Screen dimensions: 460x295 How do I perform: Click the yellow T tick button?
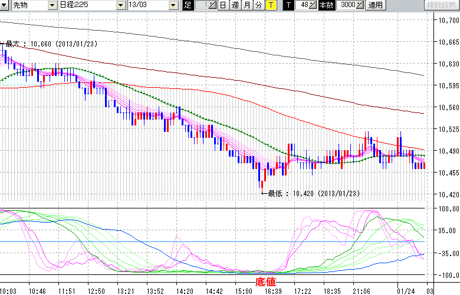(271, 5)
